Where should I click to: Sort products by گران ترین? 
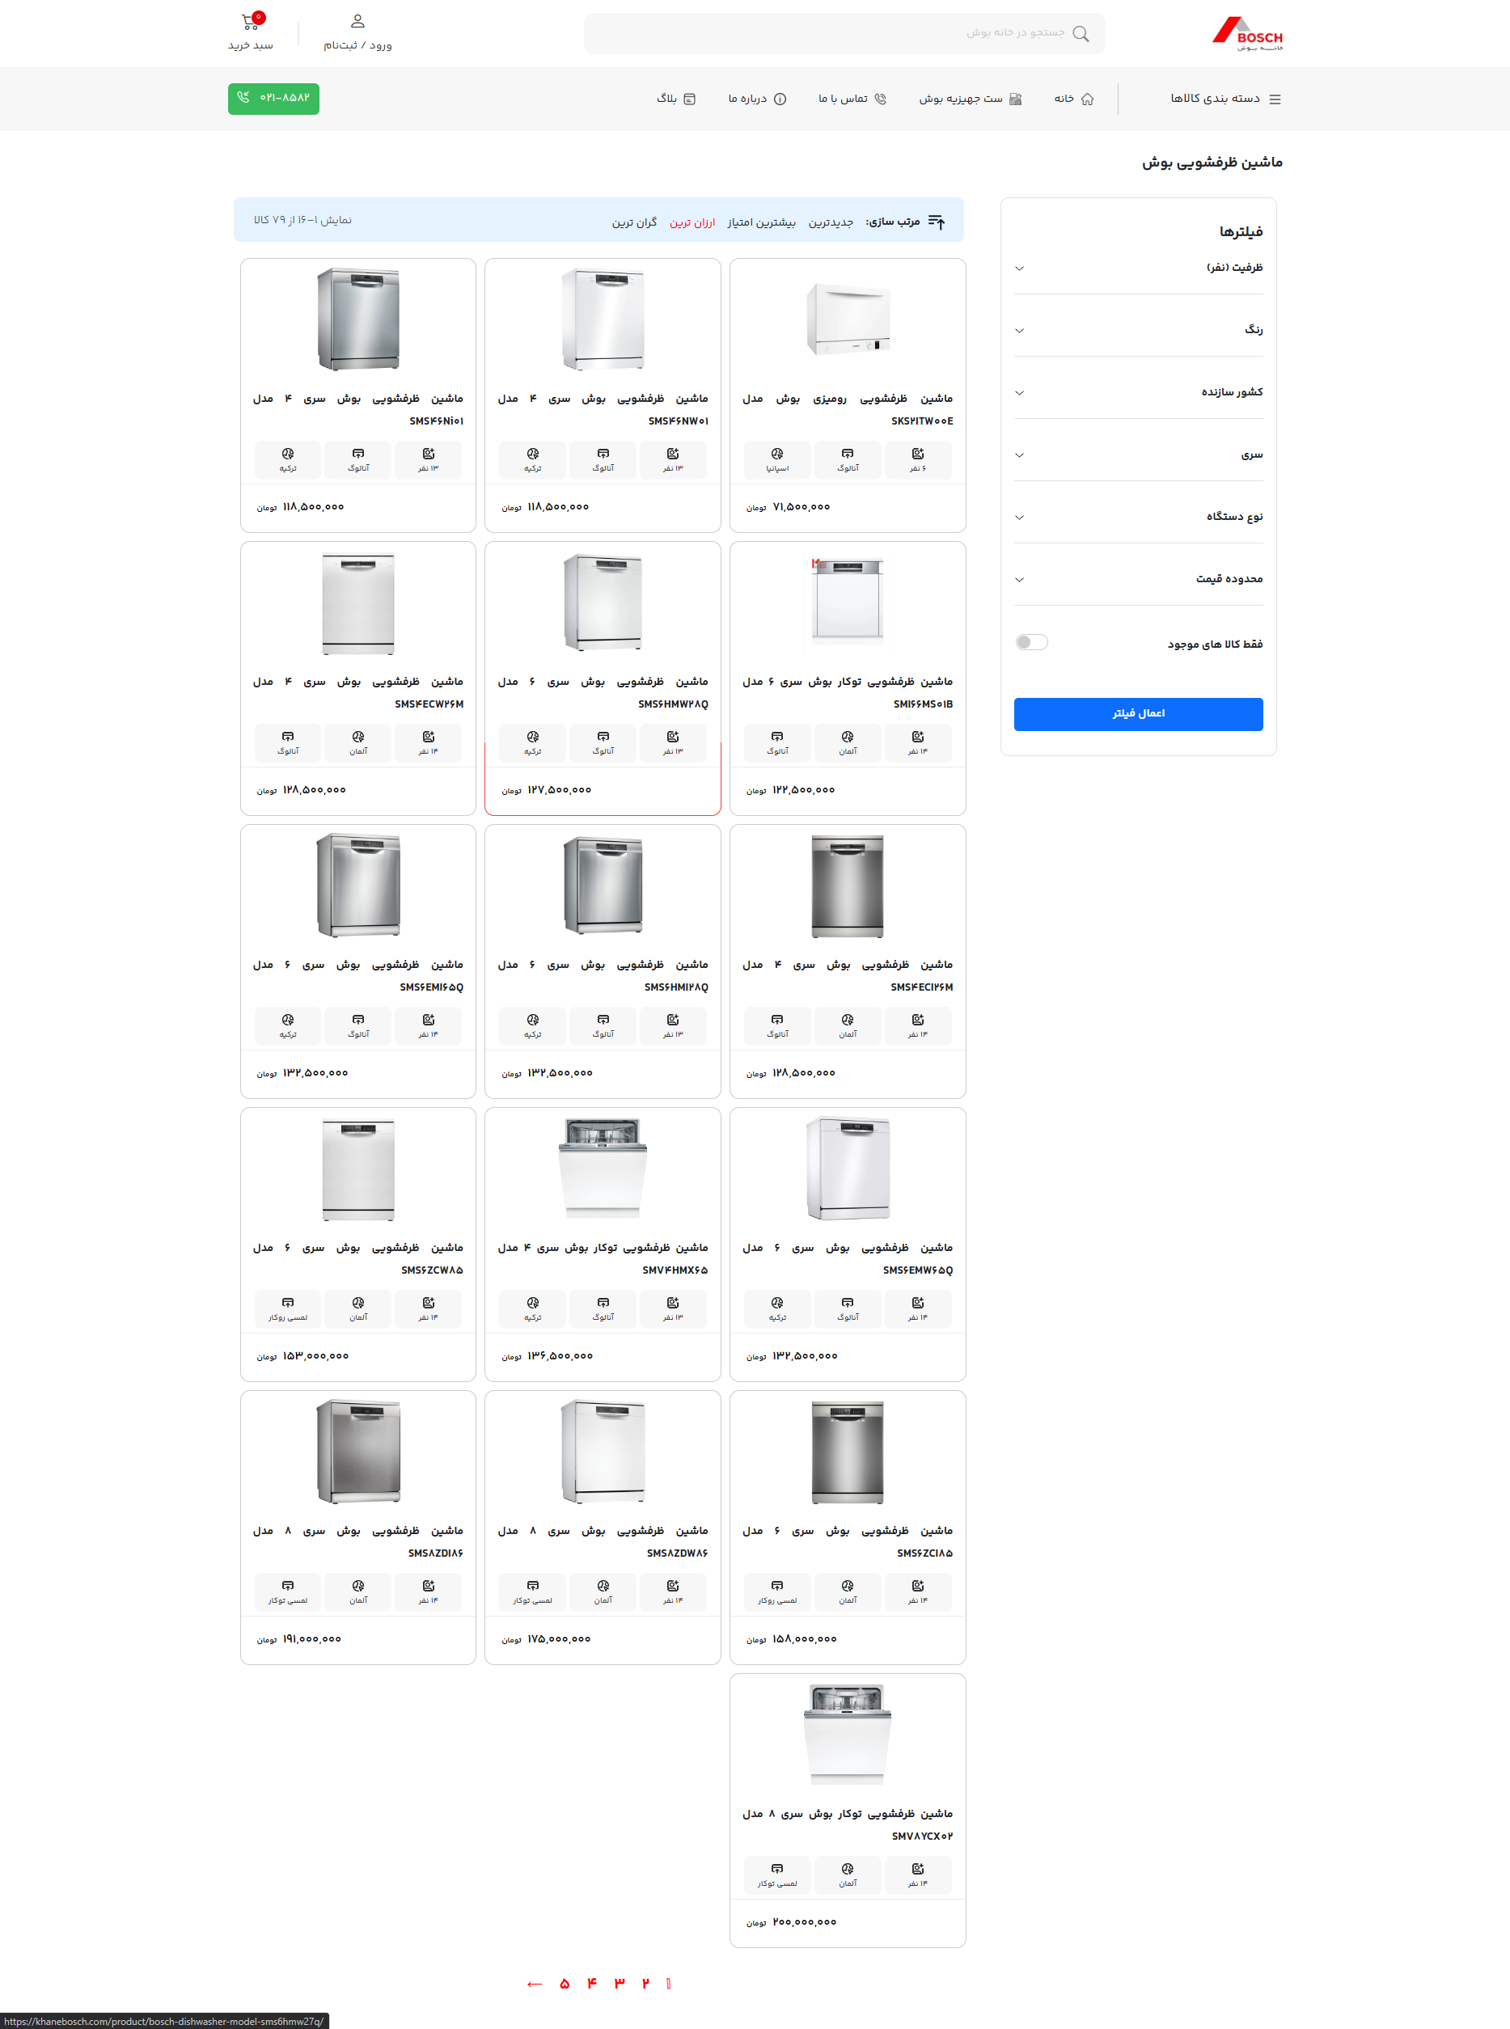634,222
